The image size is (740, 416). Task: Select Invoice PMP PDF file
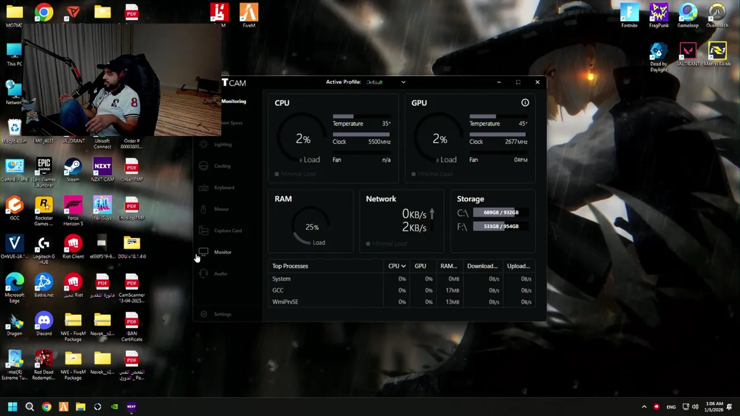point(132,208)
